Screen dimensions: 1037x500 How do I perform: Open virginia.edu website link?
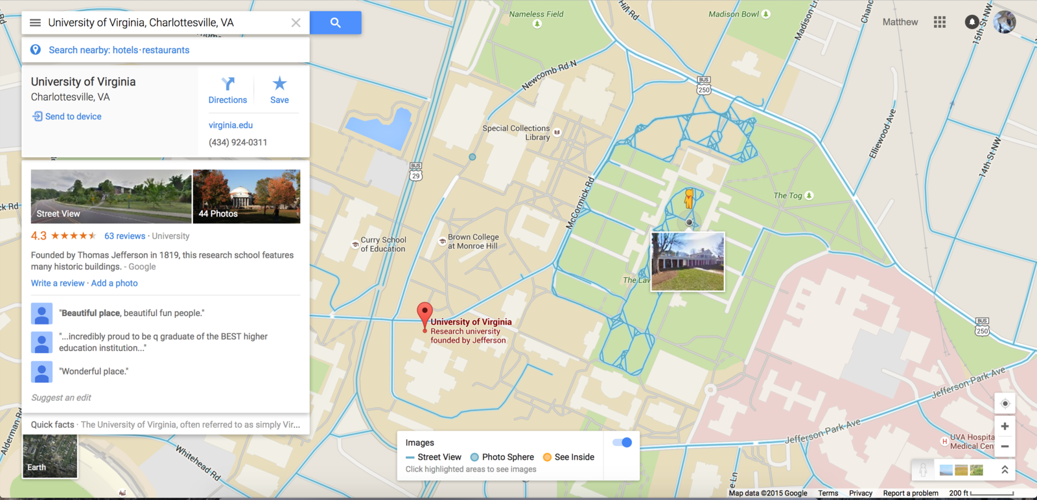(231, 125)
